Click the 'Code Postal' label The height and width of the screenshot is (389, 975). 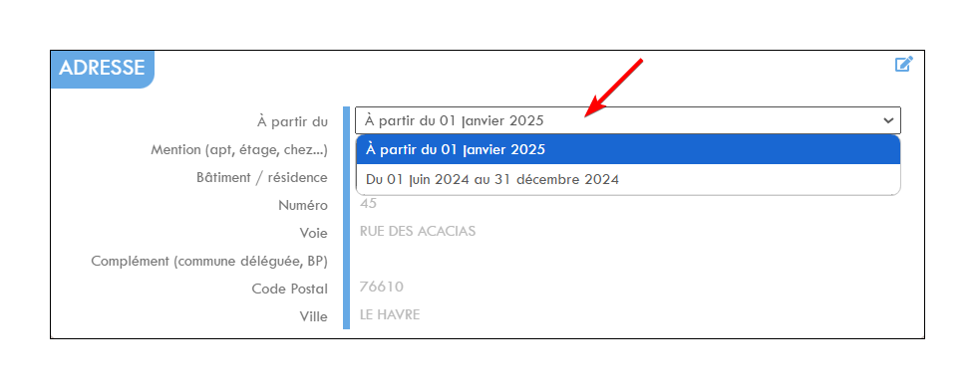click(290, 290)
